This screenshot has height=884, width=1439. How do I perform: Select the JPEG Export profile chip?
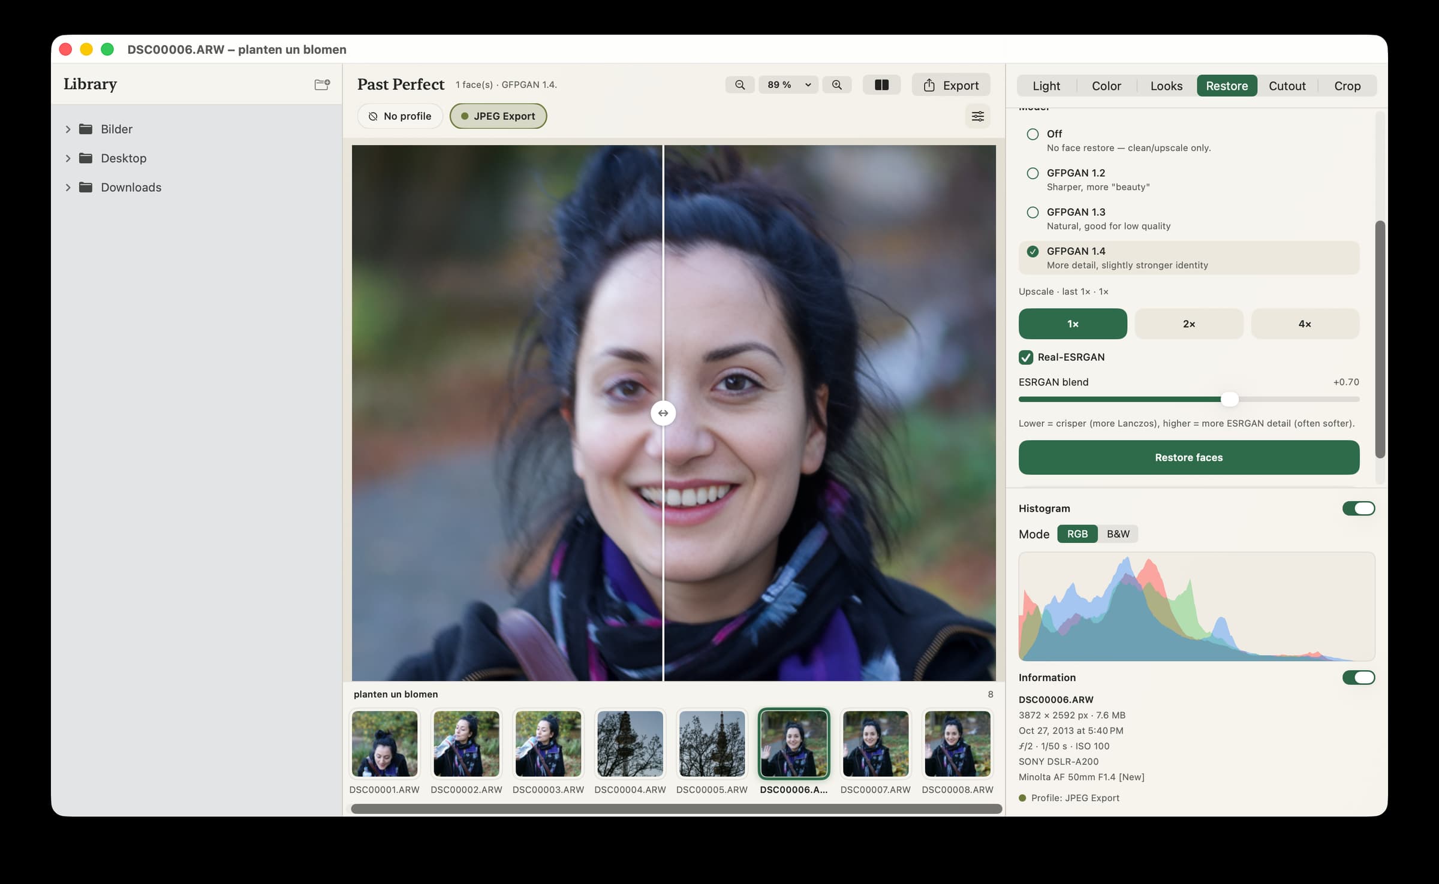498,116
